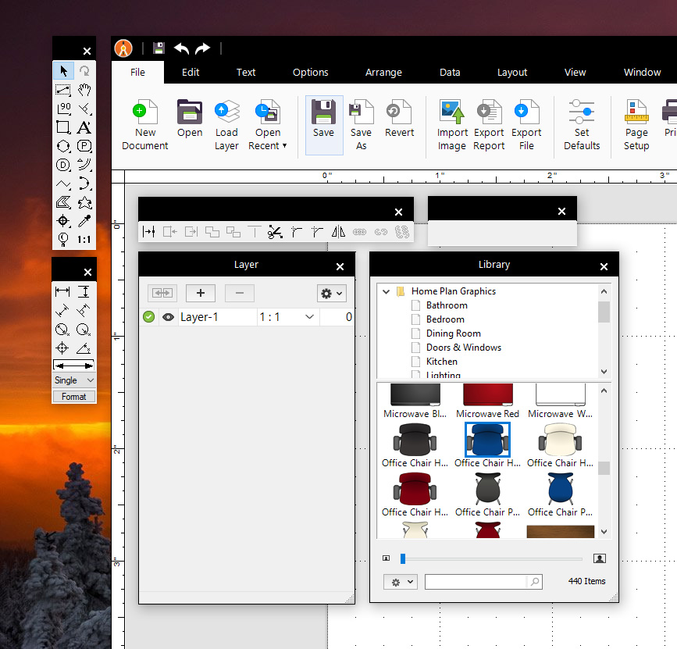
Task: Click the Library thumbnail size slider
Action: [x=403, y=558]
